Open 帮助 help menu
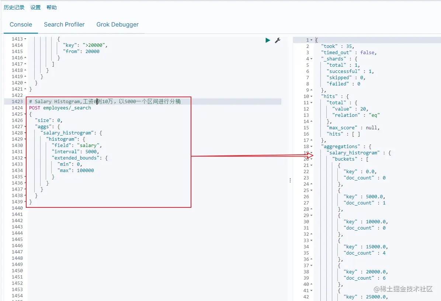 [x=52, y=7]
